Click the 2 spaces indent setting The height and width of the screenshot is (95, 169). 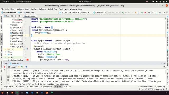point(158,89)
